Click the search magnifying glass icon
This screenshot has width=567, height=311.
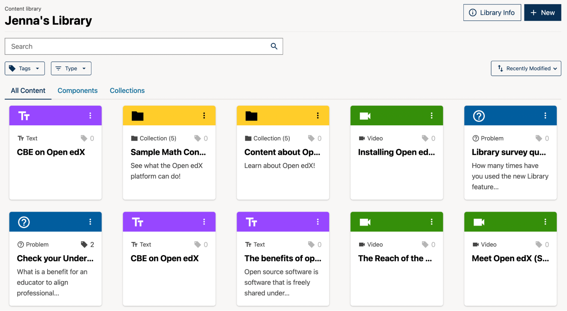tap(274, 46)
